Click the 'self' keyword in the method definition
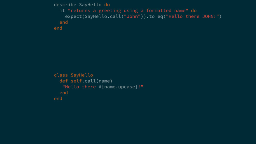Viewport: 256px width, 144px height. [76, 81]
